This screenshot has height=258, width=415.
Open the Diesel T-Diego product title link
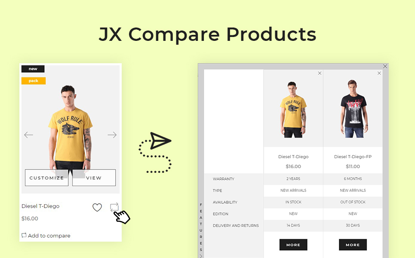[x=40, y=206]
